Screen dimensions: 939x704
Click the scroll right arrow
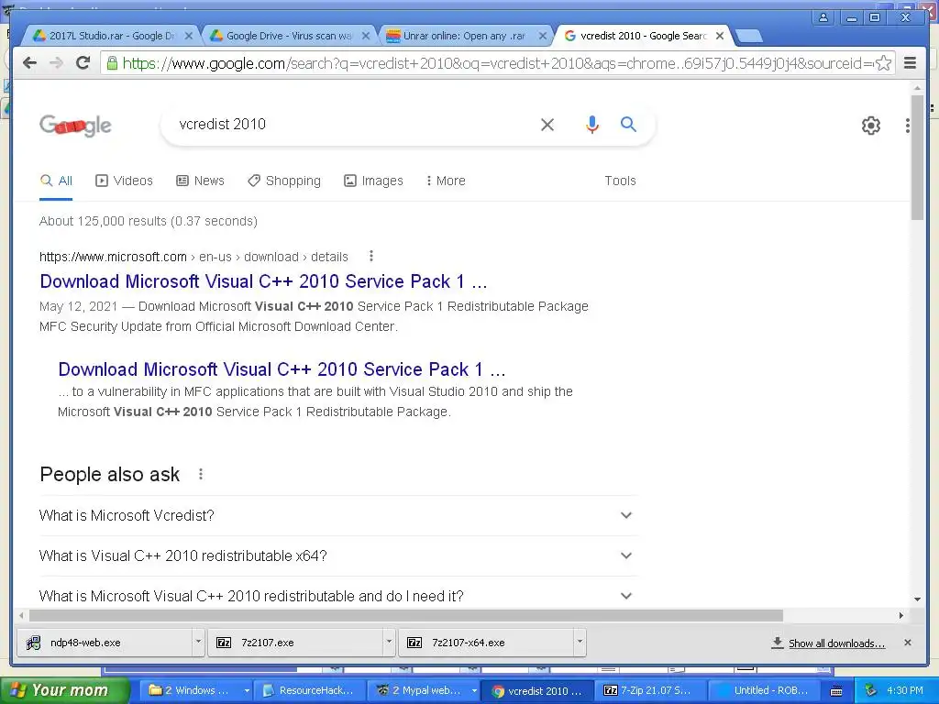(901, 615)
